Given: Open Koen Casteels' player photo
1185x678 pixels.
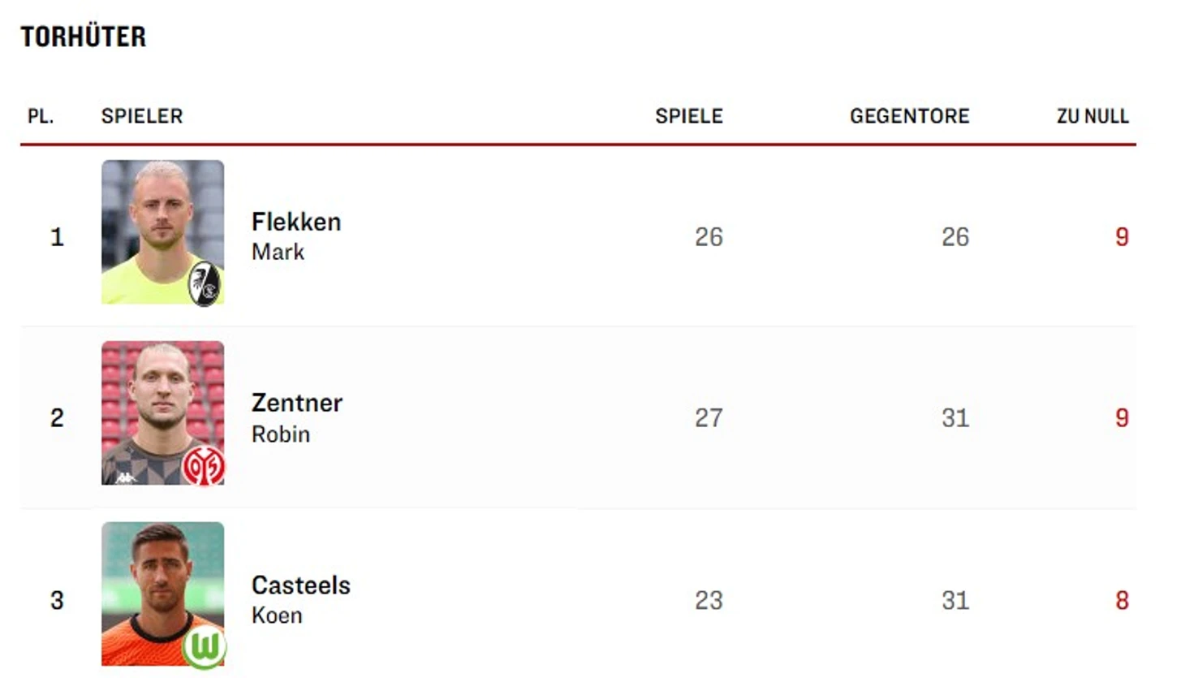Looking at the screenshot, I should pos(162,594).
